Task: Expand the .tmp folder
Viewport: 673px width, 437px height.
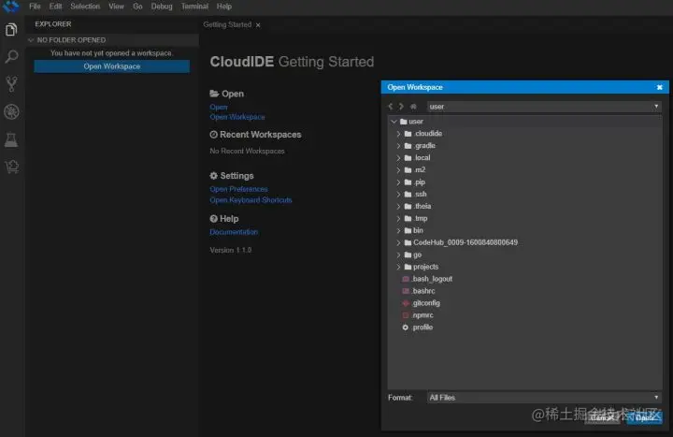Action: pyautogui.click(x=398, y=218)
